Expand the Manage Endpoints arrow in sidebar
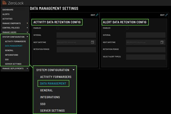The width and height of the screenshot is (171, 114). (27, 23)
